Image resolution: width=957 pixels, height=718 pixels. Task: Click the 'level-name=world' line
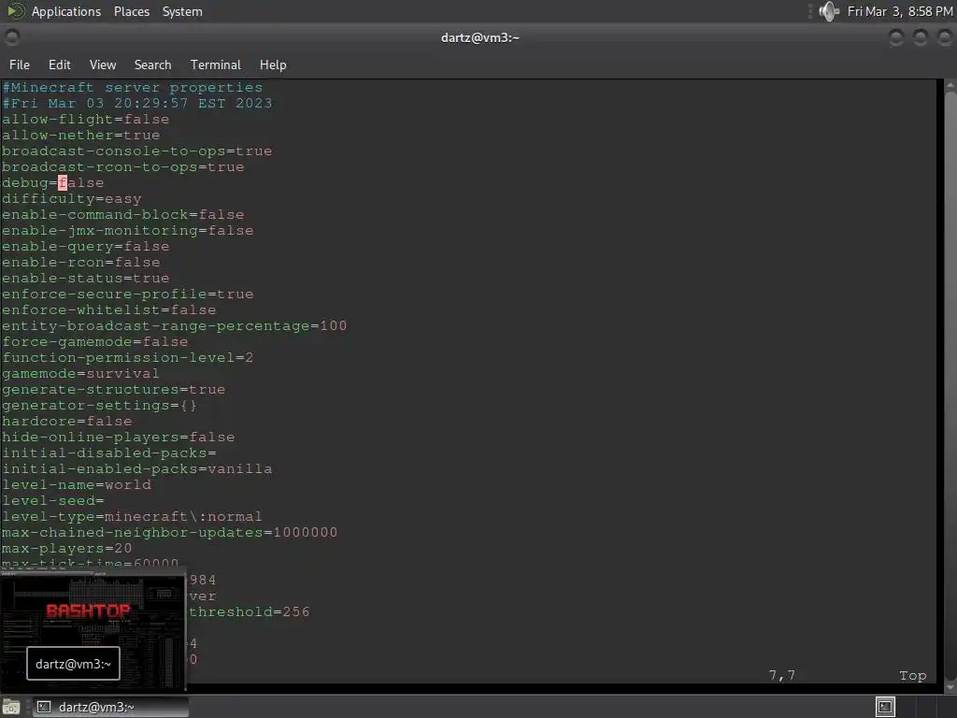coord(77,484)
